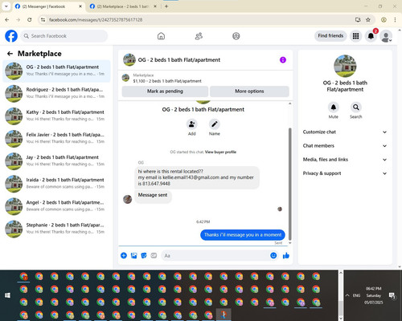
Task: Open View buyer profile link
Action: (x=220, y=152)
